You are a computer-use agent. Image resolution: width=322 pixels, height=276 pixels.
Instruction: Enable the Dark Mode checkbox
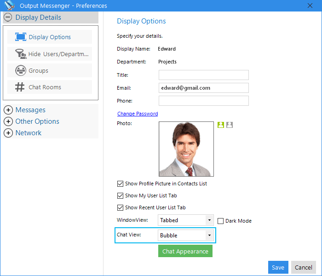[x=220, y=221]
